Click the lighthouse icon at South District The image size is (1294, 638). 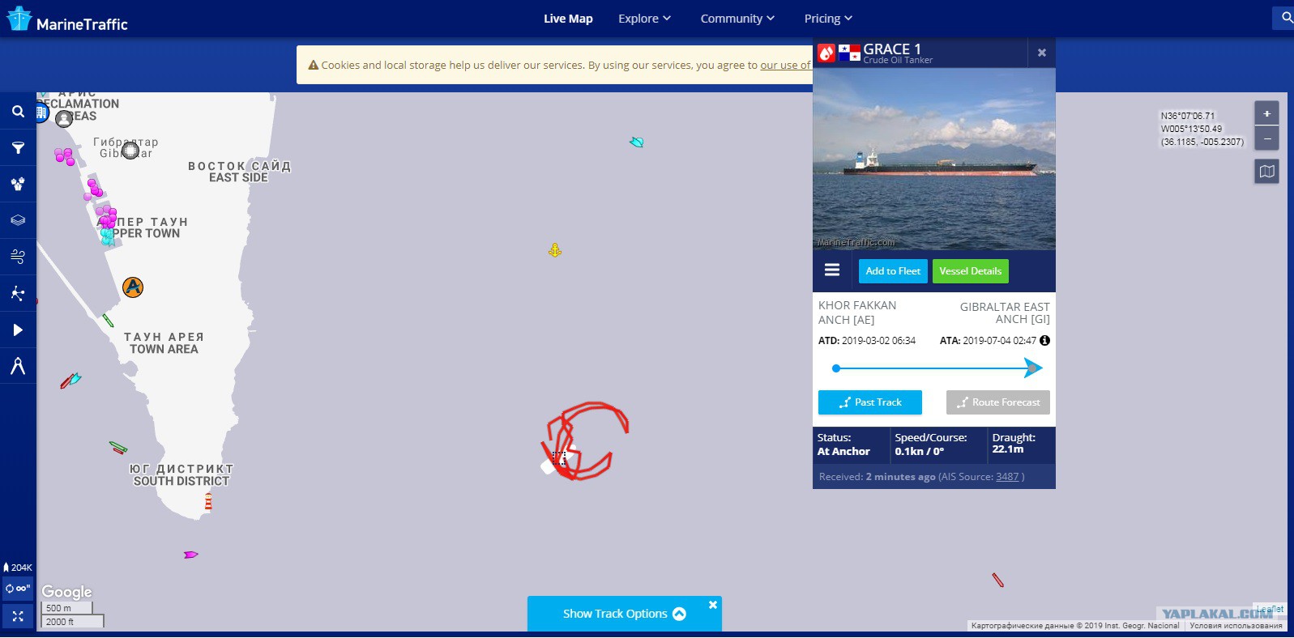click(x=208, y=502)
